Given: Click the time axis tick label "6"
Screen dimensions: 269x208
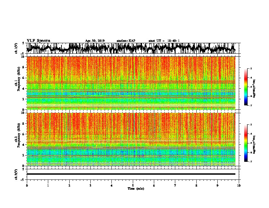Looking at the screenshot, I should 154,186.
